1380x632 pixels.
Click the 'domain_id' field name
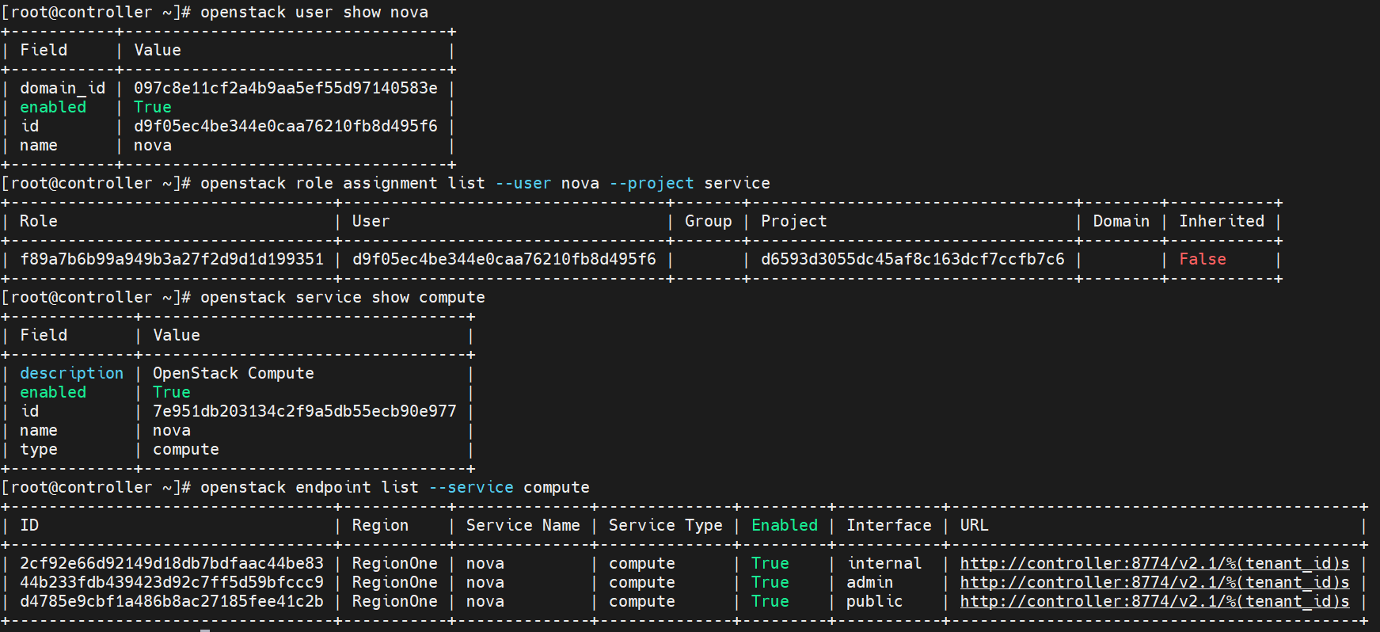pos(63,88)
